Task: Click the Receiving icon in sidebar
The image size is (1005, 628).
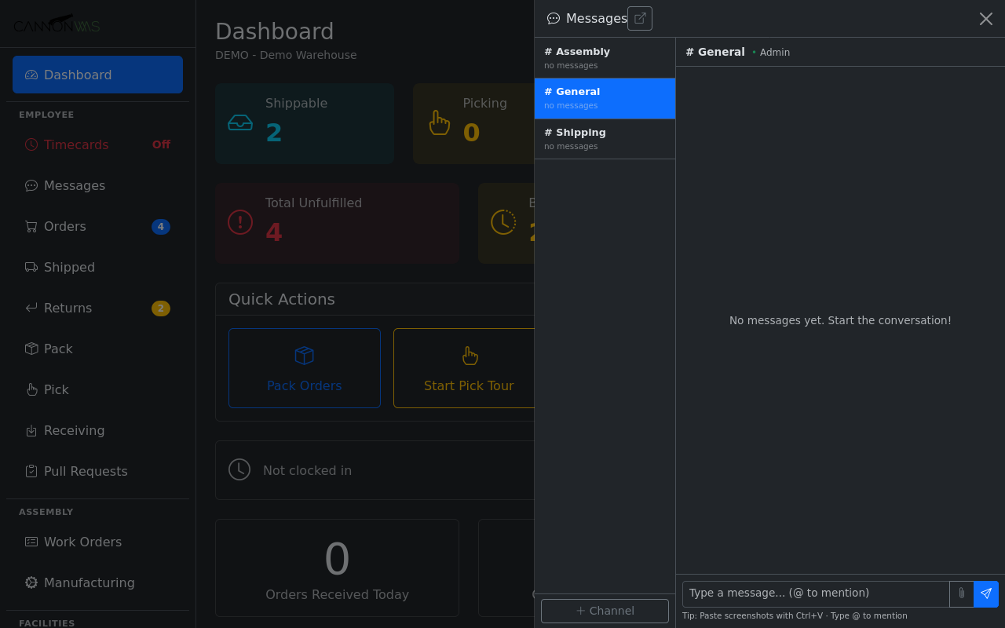Action: tap(31, 430)
